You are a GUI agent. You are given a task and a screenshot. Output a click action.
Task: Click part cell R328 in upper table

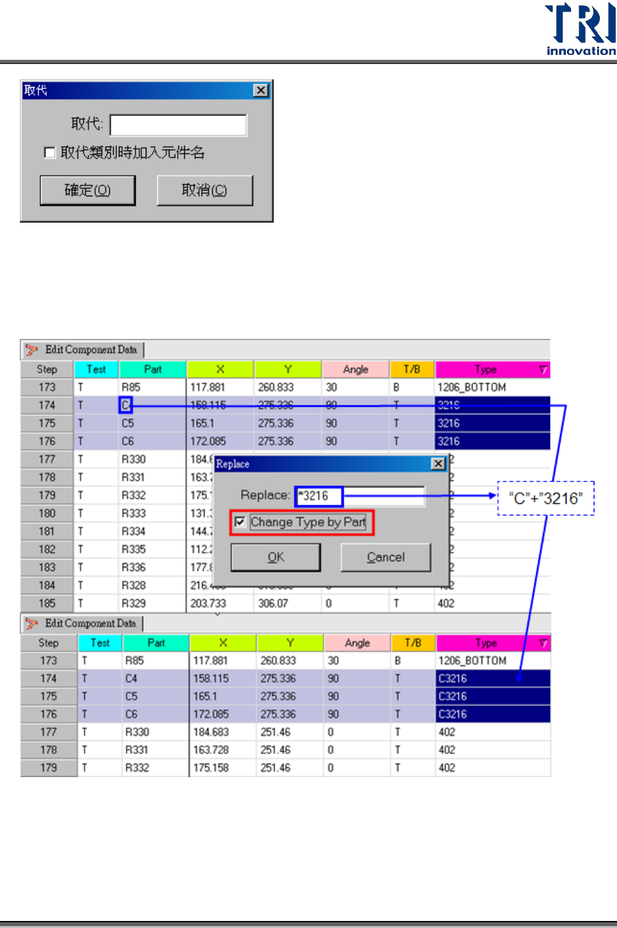152,585
